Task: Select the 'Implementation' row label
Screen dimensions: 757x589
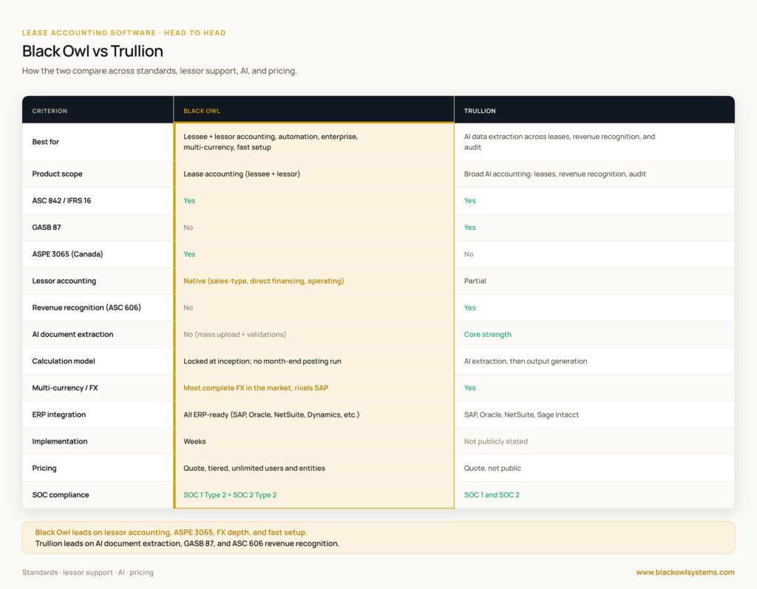Action: 60,441
